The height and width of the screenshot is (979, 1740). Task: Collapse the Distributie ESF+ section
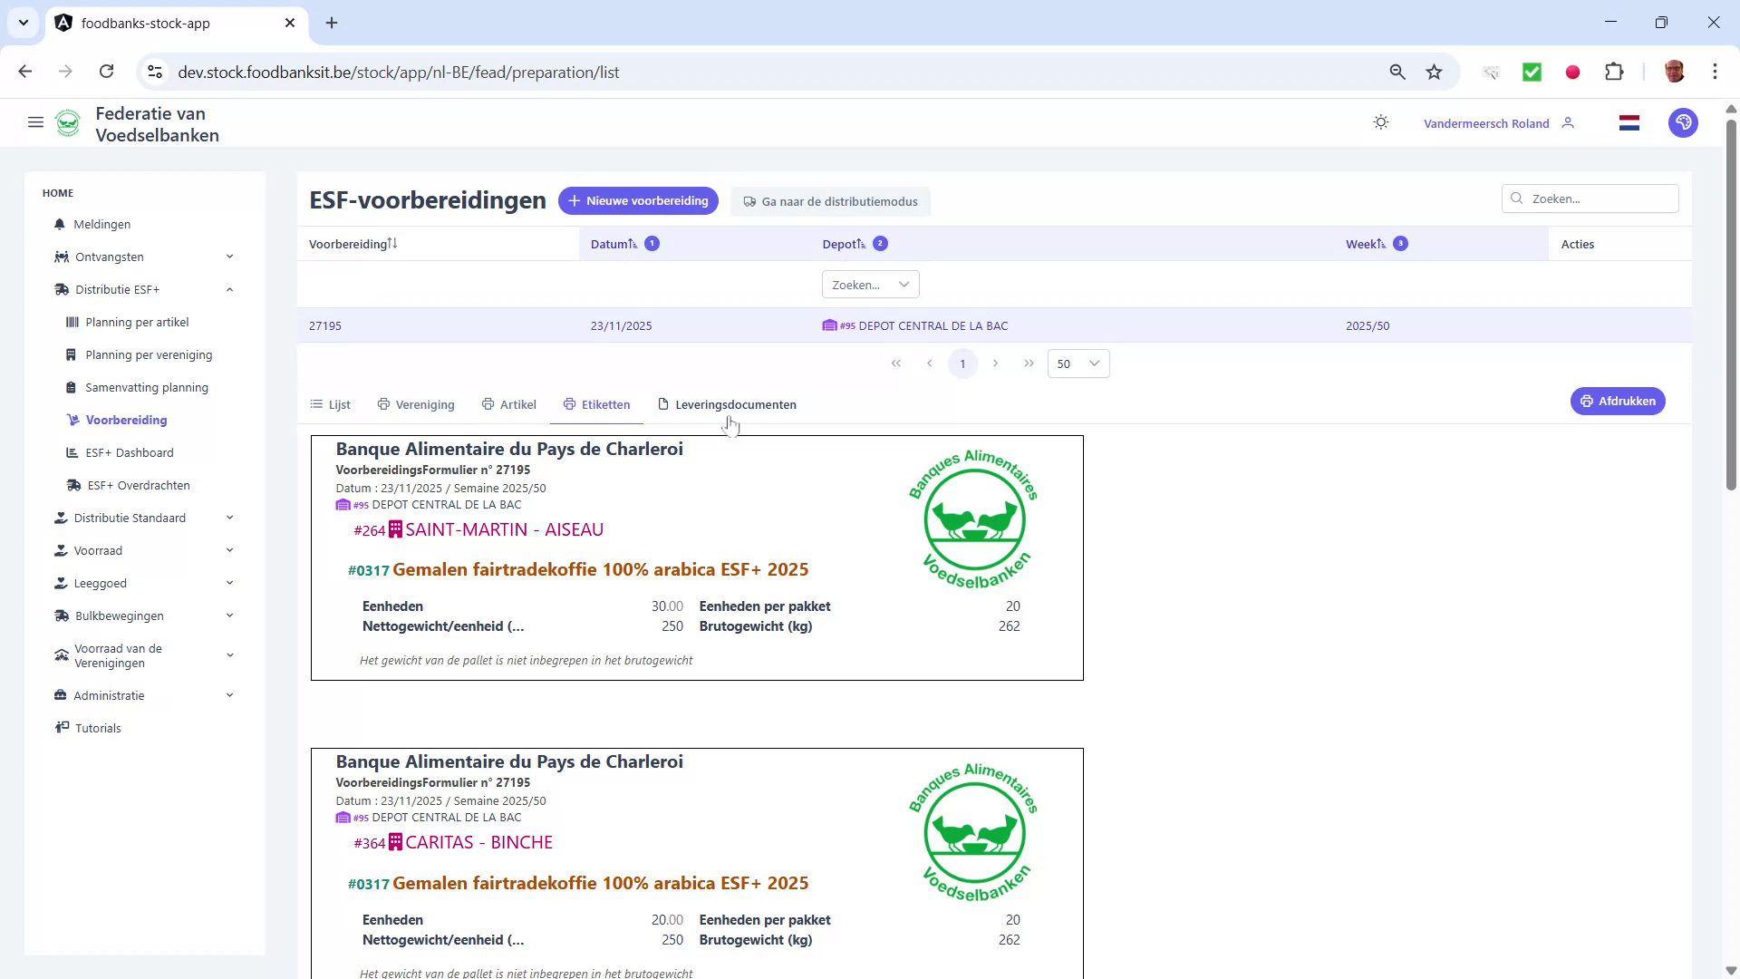pyautogui.click(x=229, y=289)
